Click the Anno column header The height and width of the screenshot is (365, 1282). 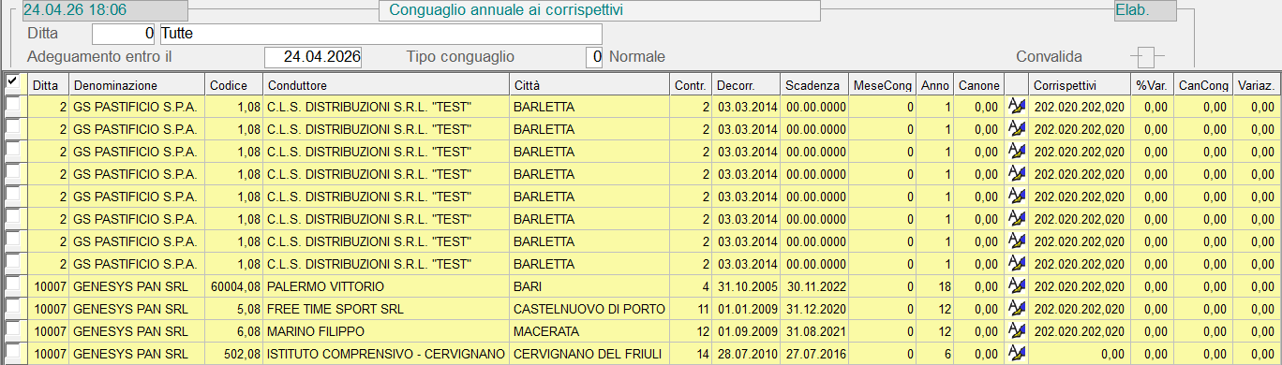pyautogui.click(x=934, y=84)
